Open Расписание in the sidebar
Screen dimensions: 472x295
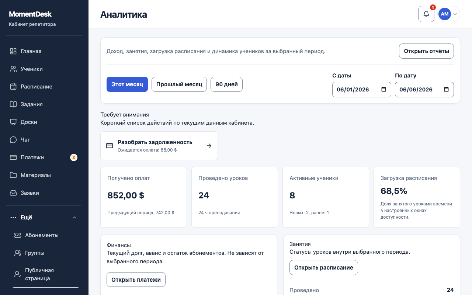click(x=44, y=87)
